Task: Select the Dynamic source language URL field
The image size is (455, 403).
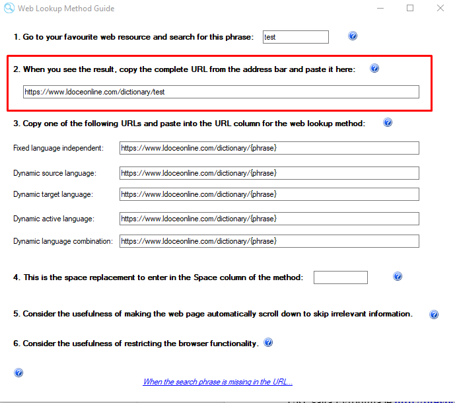Action: [269, 173]
